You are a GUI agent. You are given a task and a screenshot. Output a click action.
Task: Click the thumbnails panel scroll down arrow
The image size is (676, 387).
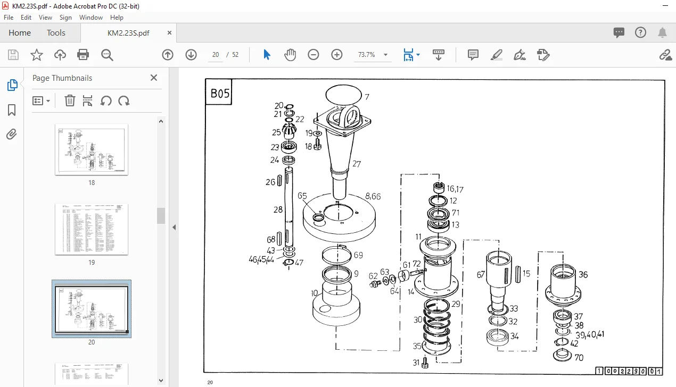point(161,380)
